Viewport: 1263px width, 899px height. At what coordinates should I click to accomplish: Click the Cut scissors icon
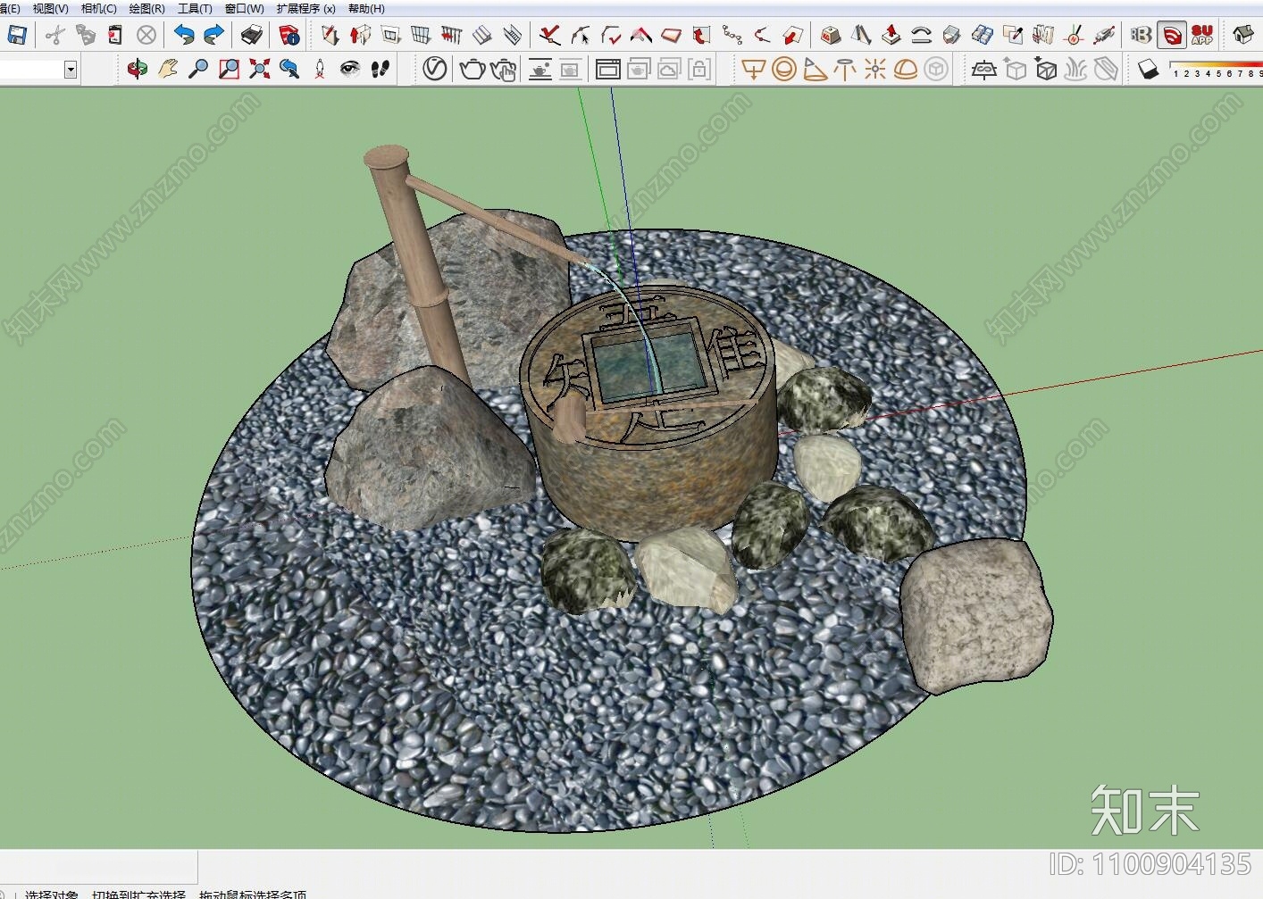coord(55,36)
